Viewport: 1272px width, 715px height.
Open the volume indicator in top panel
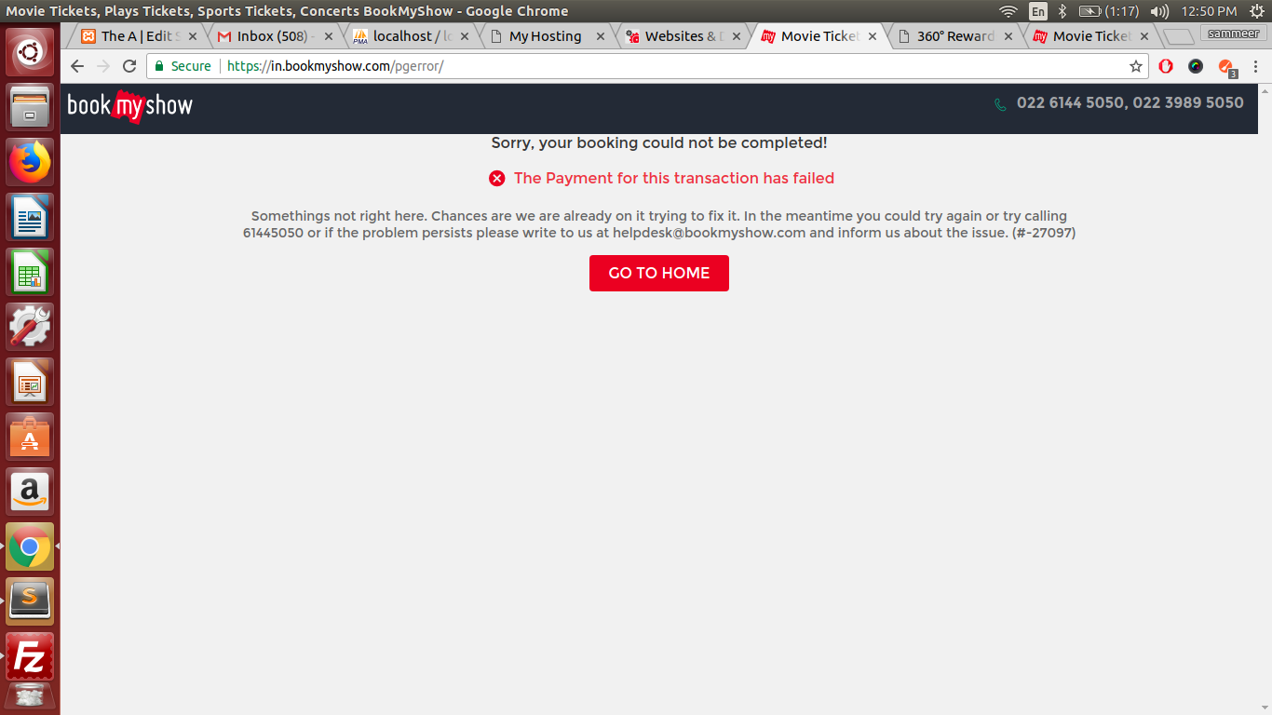tap(1159, 11)
